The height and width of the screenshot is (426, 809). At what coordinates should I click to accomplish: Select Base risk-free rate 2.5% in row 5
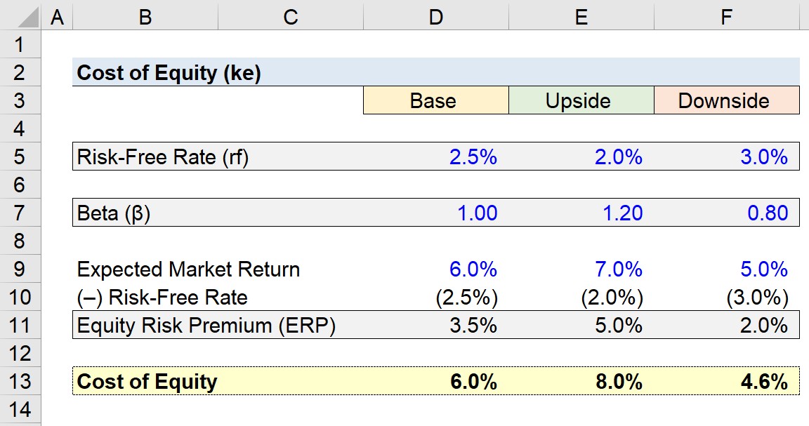coord(436,157)
